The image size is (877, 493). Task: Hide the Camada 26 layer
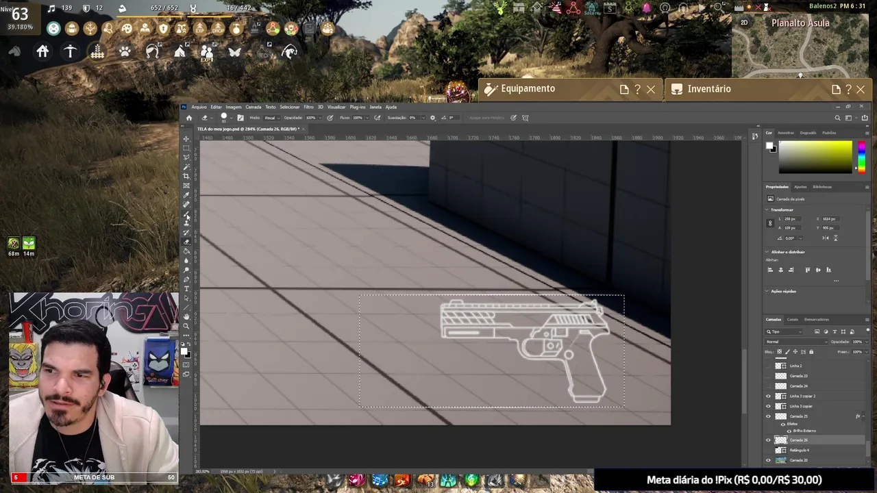tap(768, 440)
